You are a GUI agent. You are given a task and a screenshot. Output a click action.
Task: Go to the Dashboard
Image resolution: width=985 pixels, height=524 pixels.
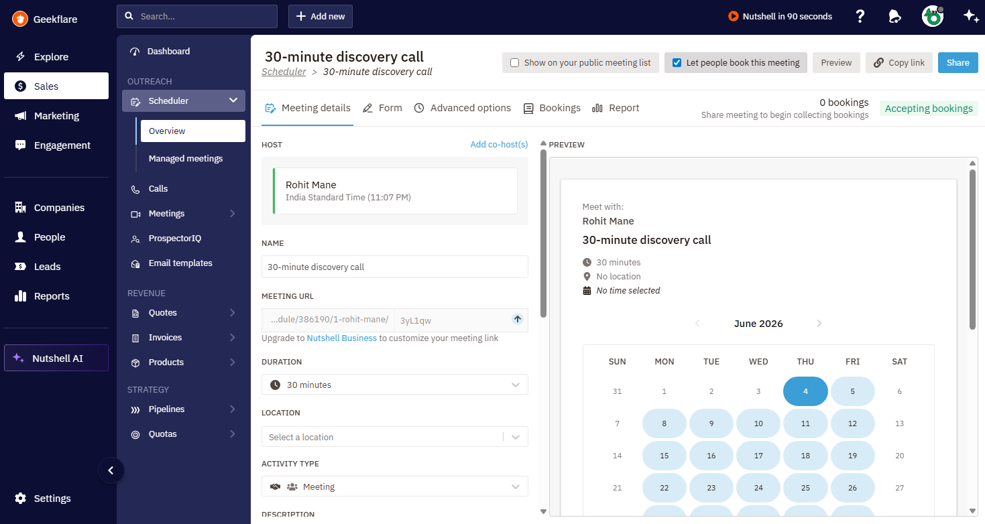click(168, 51)
